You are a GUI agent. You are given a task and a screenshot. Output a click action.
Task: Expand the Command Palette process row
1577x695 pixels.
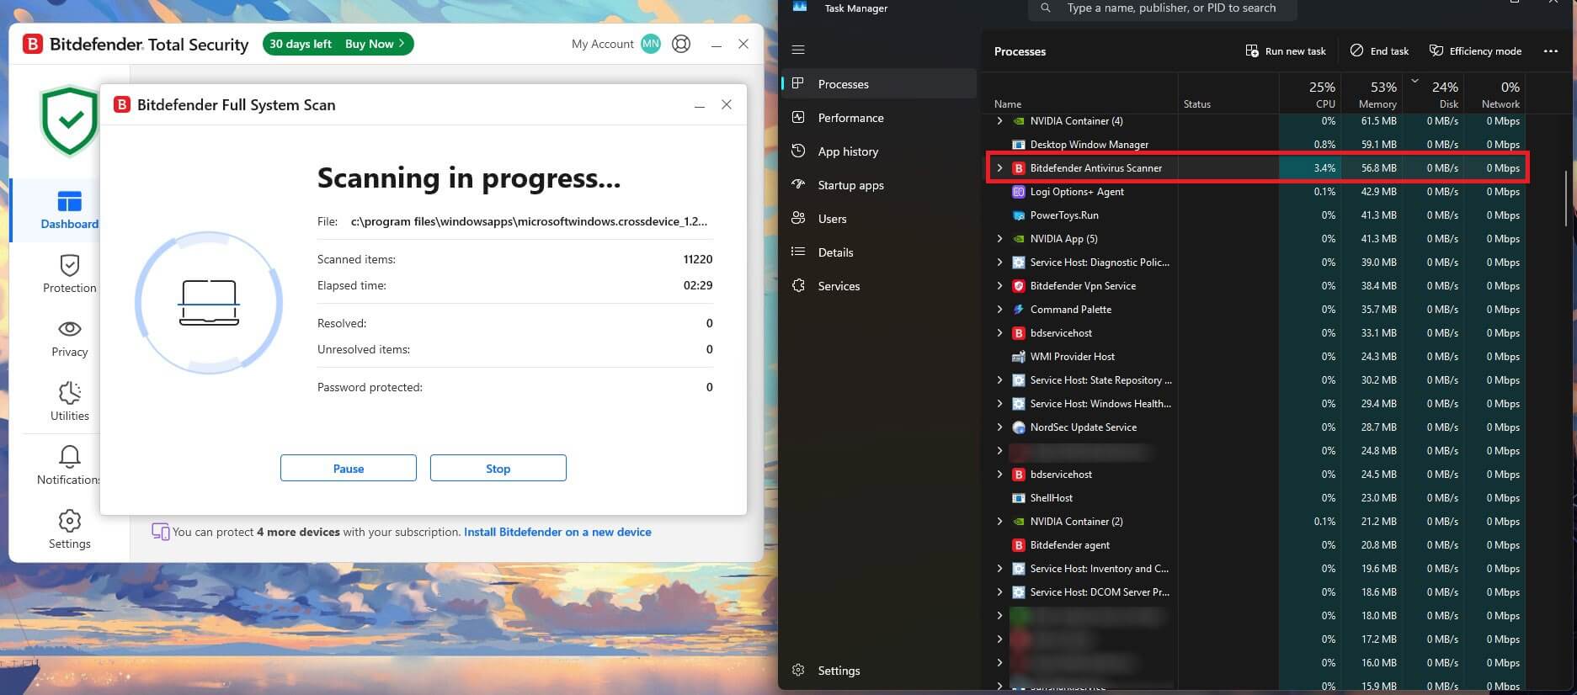point(999,310)
